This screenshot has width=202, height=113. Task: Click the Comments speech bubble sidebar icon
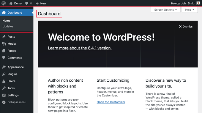point(4,58)
